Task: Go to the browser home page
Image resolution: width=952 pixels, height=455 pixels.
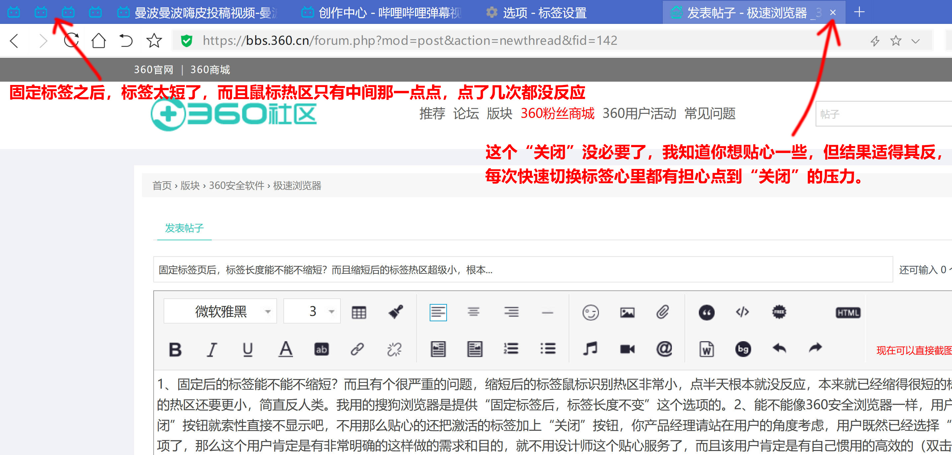Action: 99,40
